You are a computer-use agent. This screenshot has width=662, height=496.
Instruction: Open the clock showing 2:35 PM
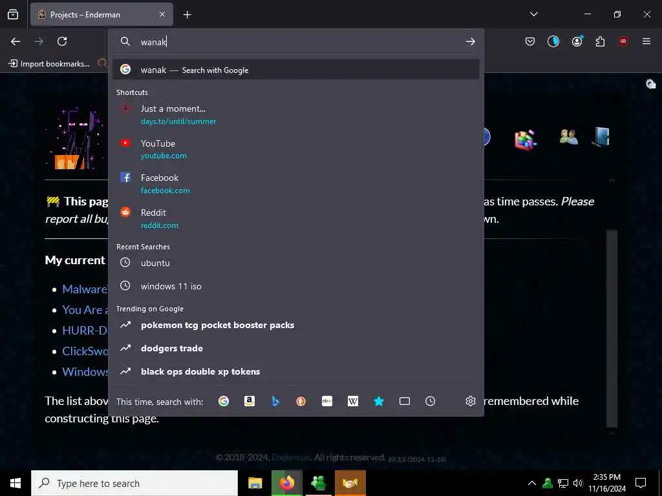pyautogui.click(x=607, y=483)
